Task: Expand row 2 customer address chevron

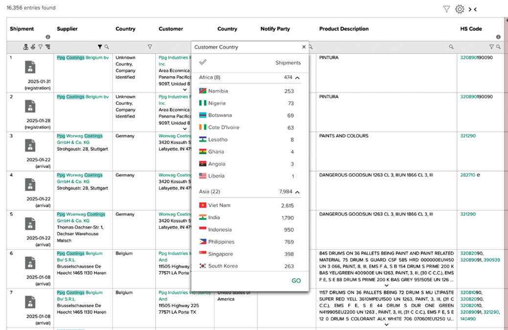Action: [x=185, y=129]
